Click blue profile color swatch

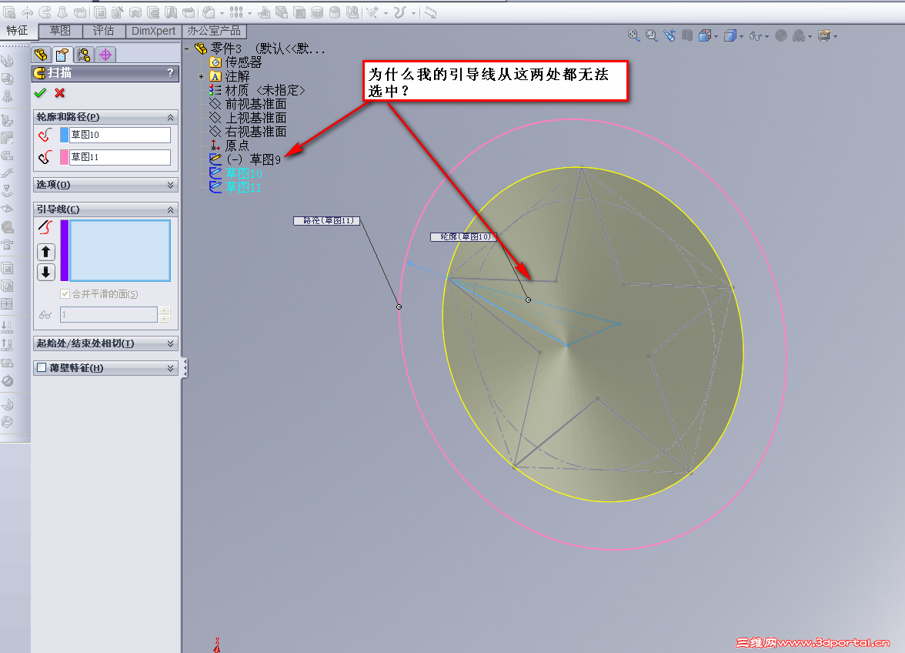[64, 135]
